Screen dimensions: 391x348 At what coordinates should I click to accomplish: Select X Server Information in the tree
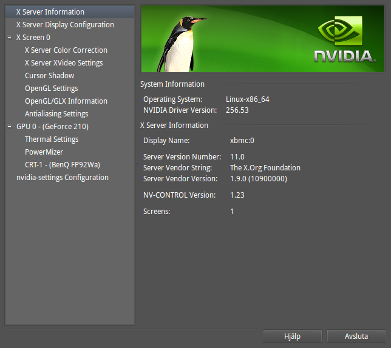point(70,12)
